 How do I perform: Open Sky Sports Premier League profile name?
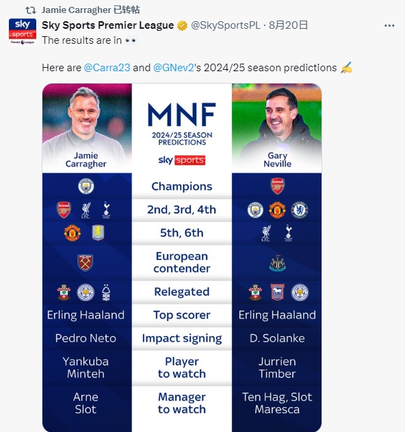pos(107,25)
